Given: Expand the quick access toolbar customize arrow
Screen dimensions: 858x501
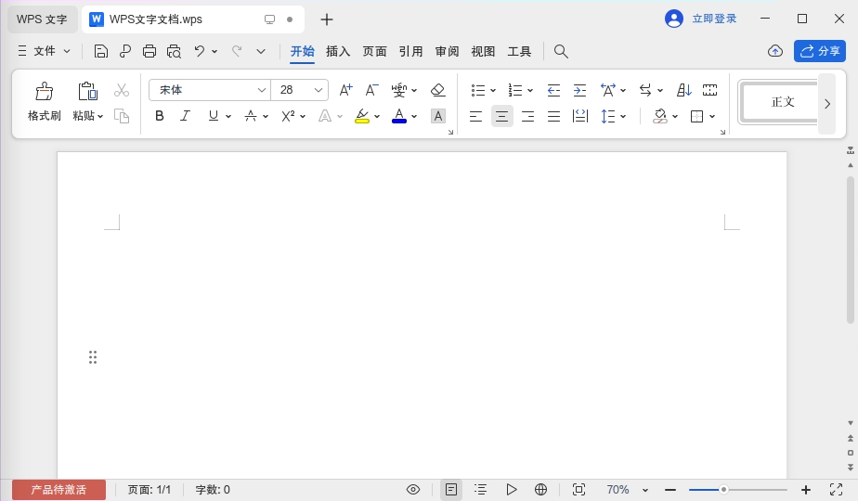Looking at the screenshot, I should (x=261, y=51).
